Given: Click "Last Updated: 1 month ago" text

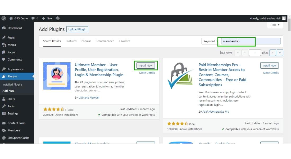Looking at the screenshot, I should (x=262, y=123).
